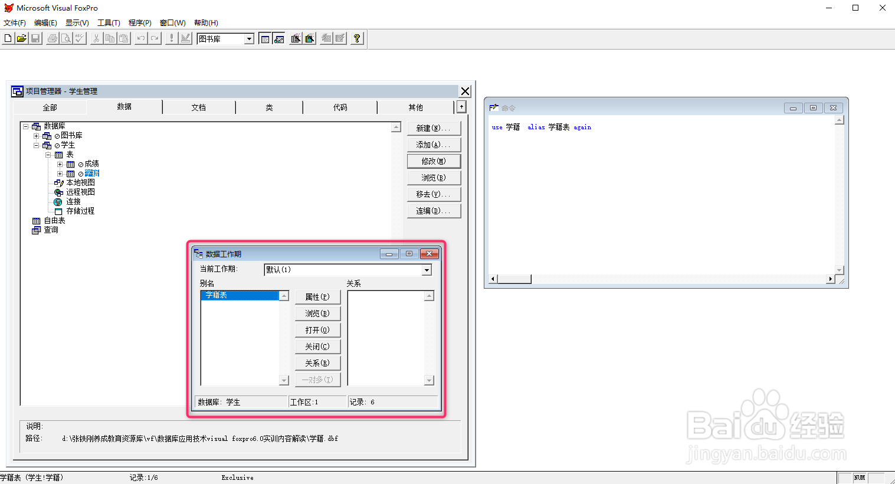Screen dimensions: 895x484
Task: Open the 图书库 database dropdown in toolbar
Action: point(249,39)
